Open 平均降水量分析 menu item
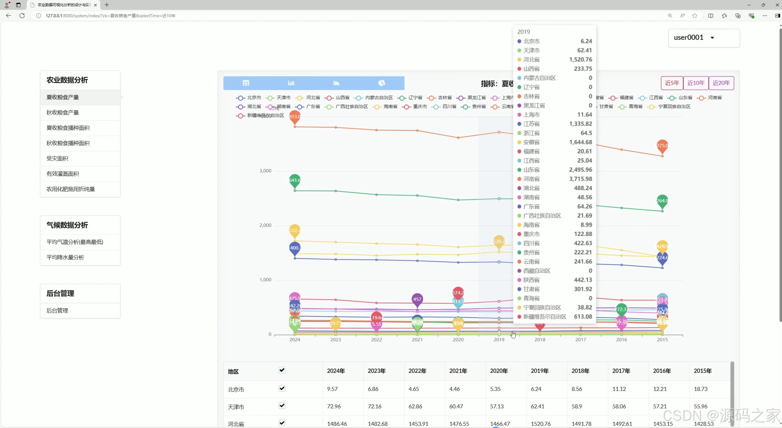782x428 pixels. coord(65,257)
